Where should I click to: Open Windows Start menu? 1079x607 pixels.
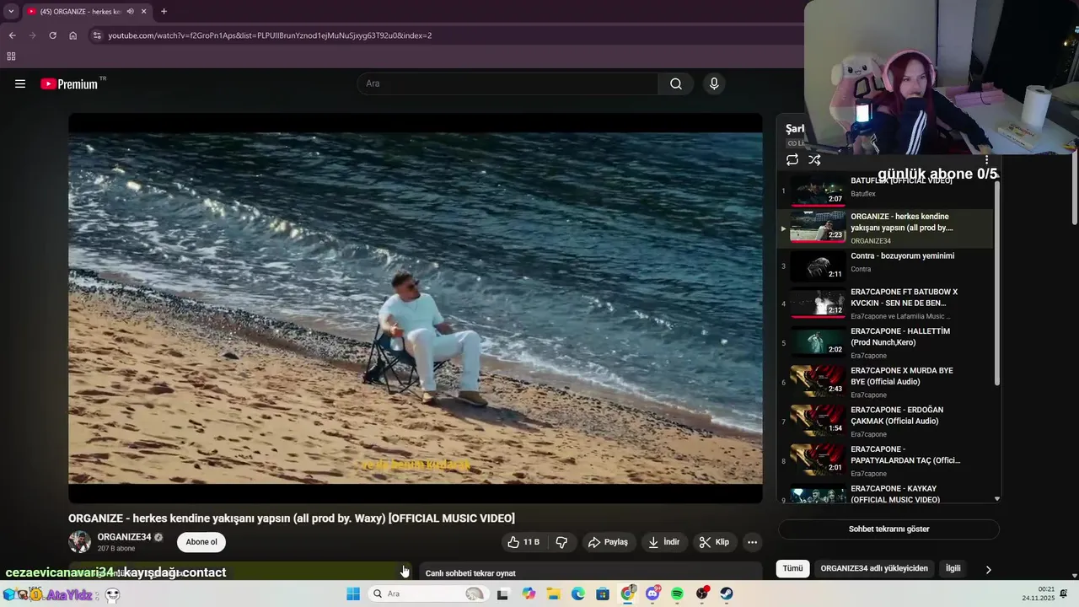pyautogui.click(x=353, y=594)
